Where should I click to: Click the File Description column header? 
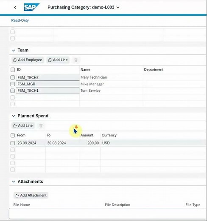[117, 205]
